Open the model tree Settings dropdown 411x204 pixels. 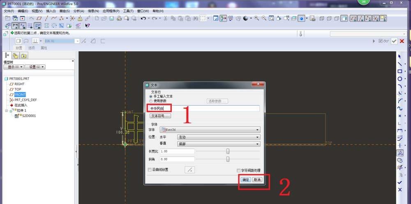[35, 67]
